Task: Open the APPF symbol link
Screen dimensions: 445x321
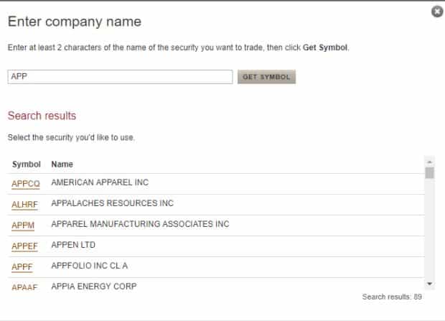Action: point(22,266)
